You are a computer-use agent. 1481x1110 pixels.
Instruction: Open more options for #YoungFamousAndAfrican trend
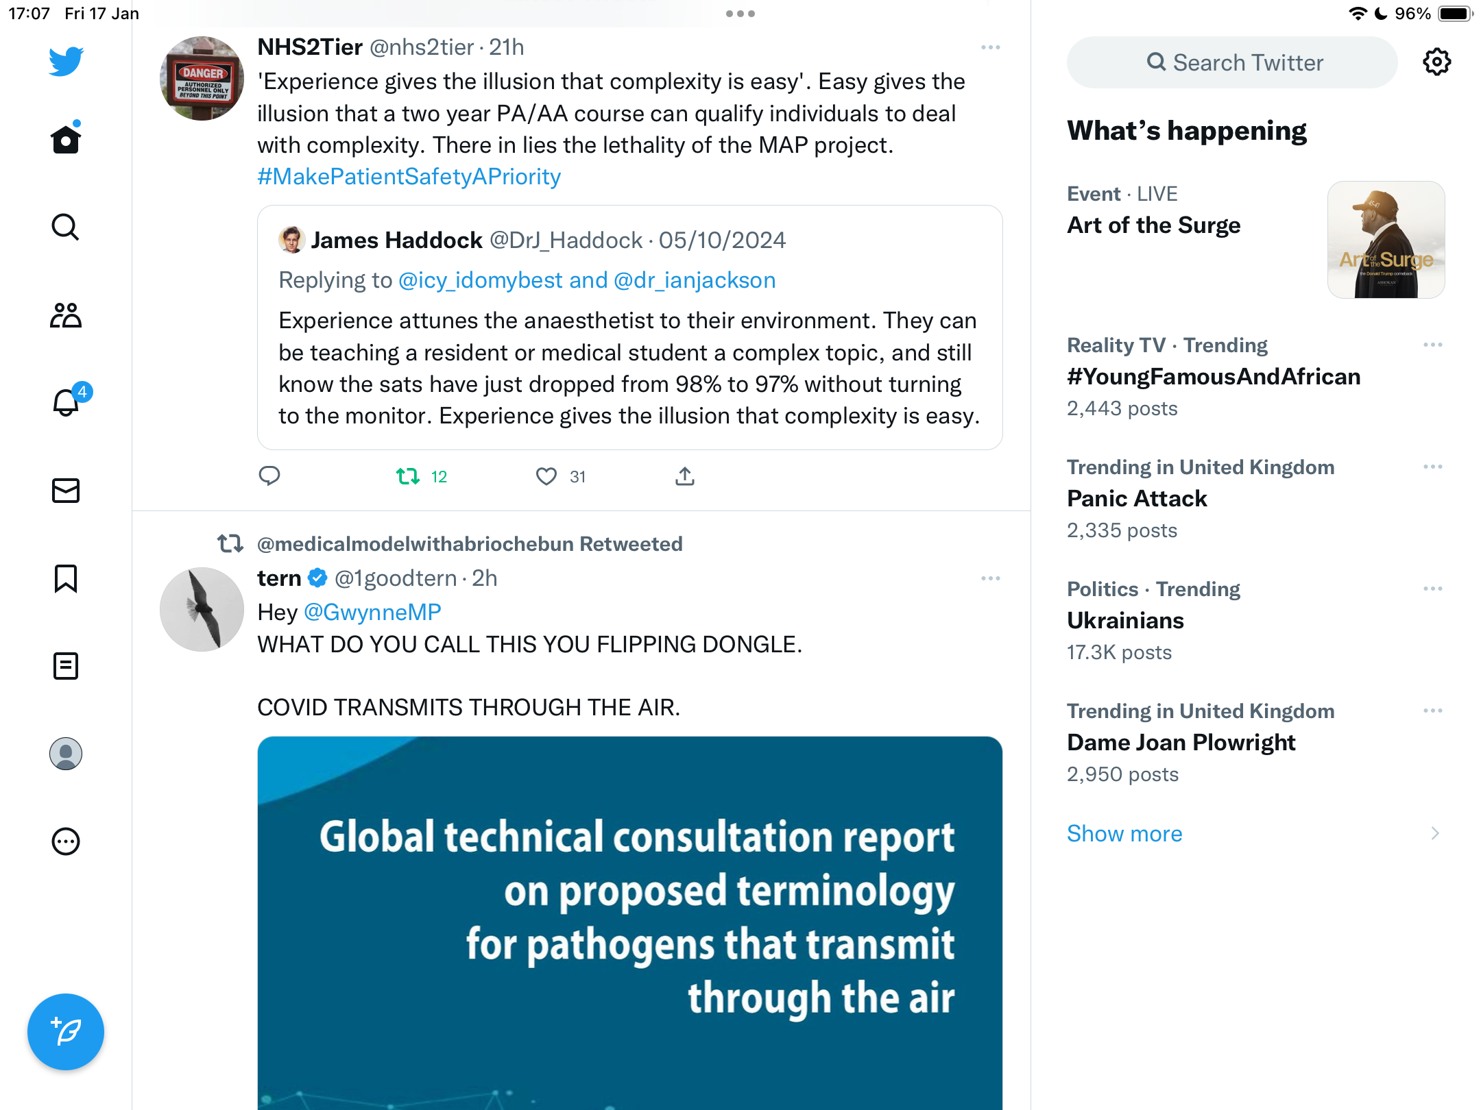1432,345
